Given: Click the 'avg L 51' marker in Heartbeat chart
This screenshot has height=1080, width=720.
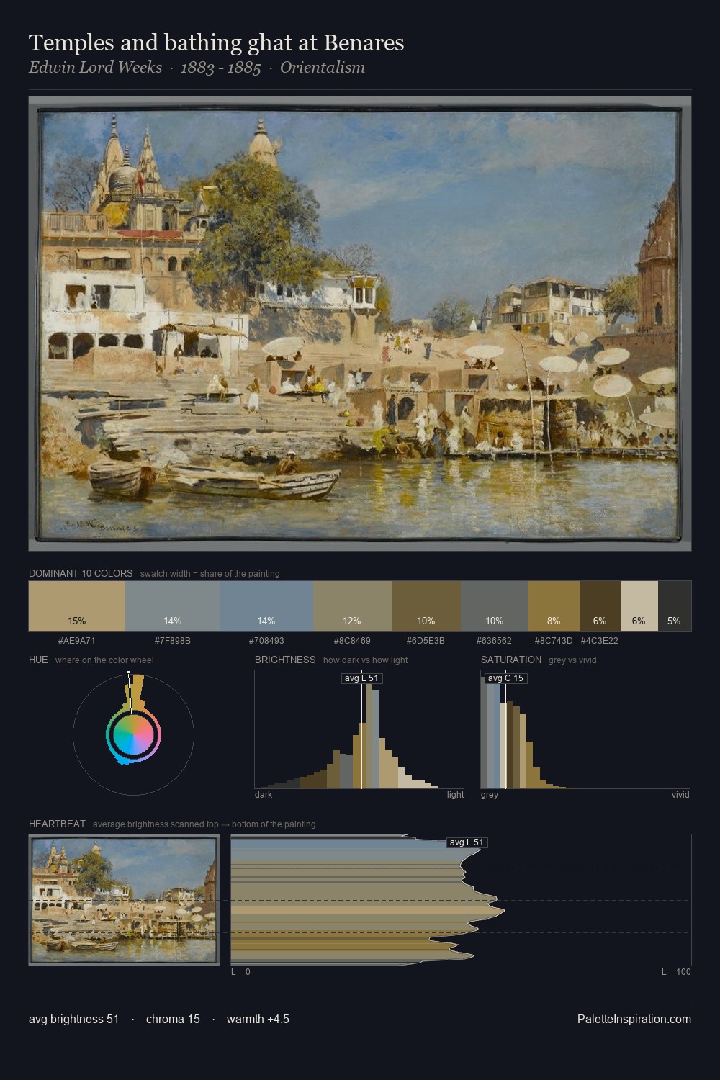Looking at the screenshot, I should click(467, 842).
